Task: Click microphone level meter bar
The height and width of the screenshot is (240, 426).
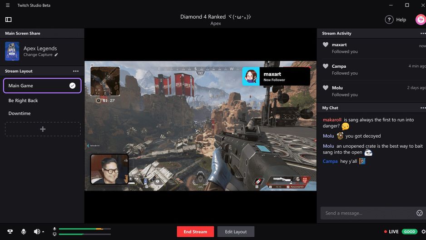Action: click(85, 229)
